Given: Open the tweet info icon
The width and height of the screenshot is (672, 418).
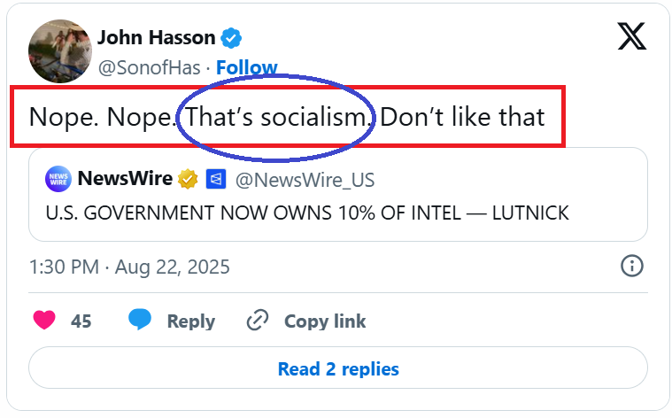Looking at the screenshot, I should 631,266.
